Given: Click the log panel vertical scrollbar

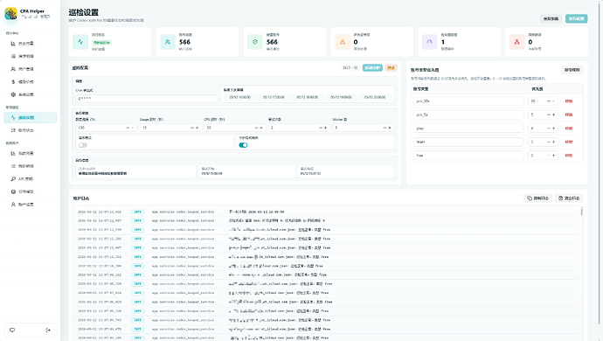Looking at the screenshot, I should (x=581, y=212).
